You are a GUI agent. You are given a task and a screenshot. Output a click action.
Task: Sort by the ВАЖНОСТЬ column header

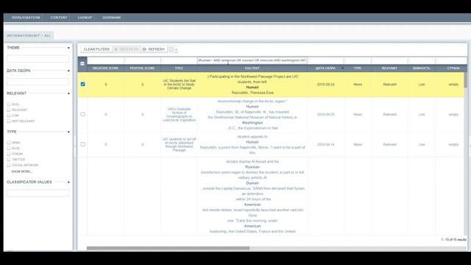click(x=422, y=68)
